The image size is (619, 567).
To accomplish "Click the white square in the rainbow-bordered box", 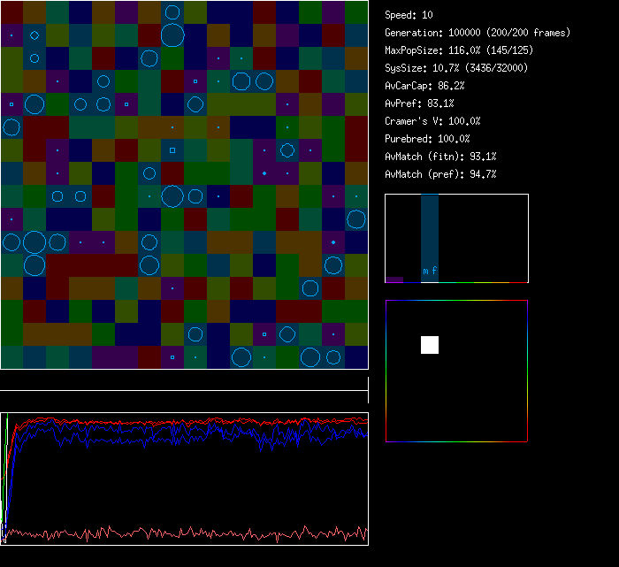I will click(x=429, y=345).
